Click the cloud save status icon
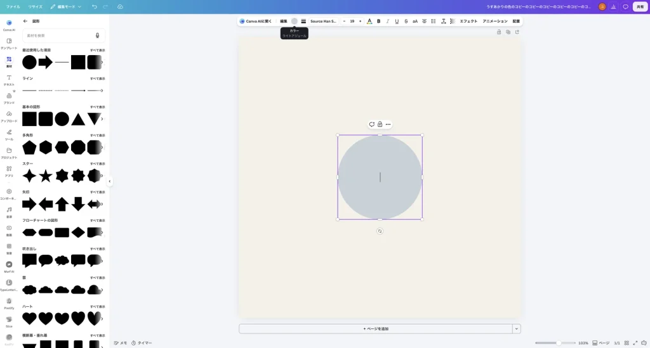The width and height of the screenshot is (650, 348). click(x=120, y=6)
